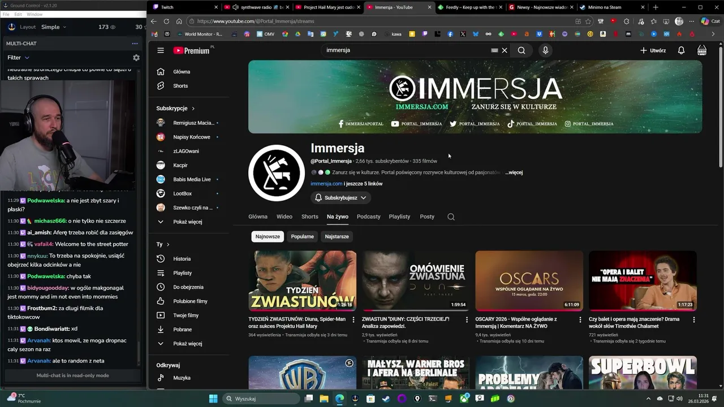724x407 pixels.
Task: Open Windows Start menu
Action: 213,399
